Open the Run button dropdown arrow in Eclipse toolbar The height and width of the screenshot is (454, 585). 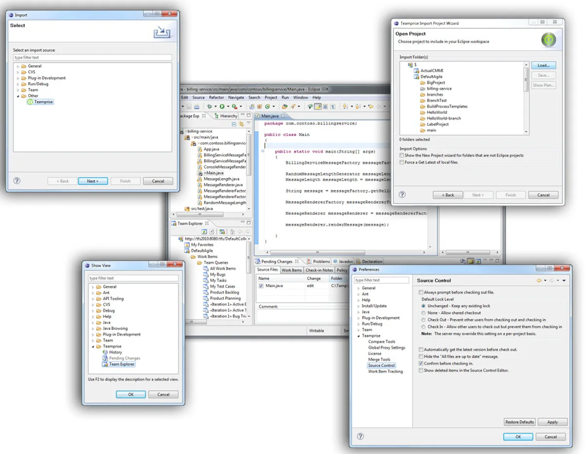pos(228,106)
